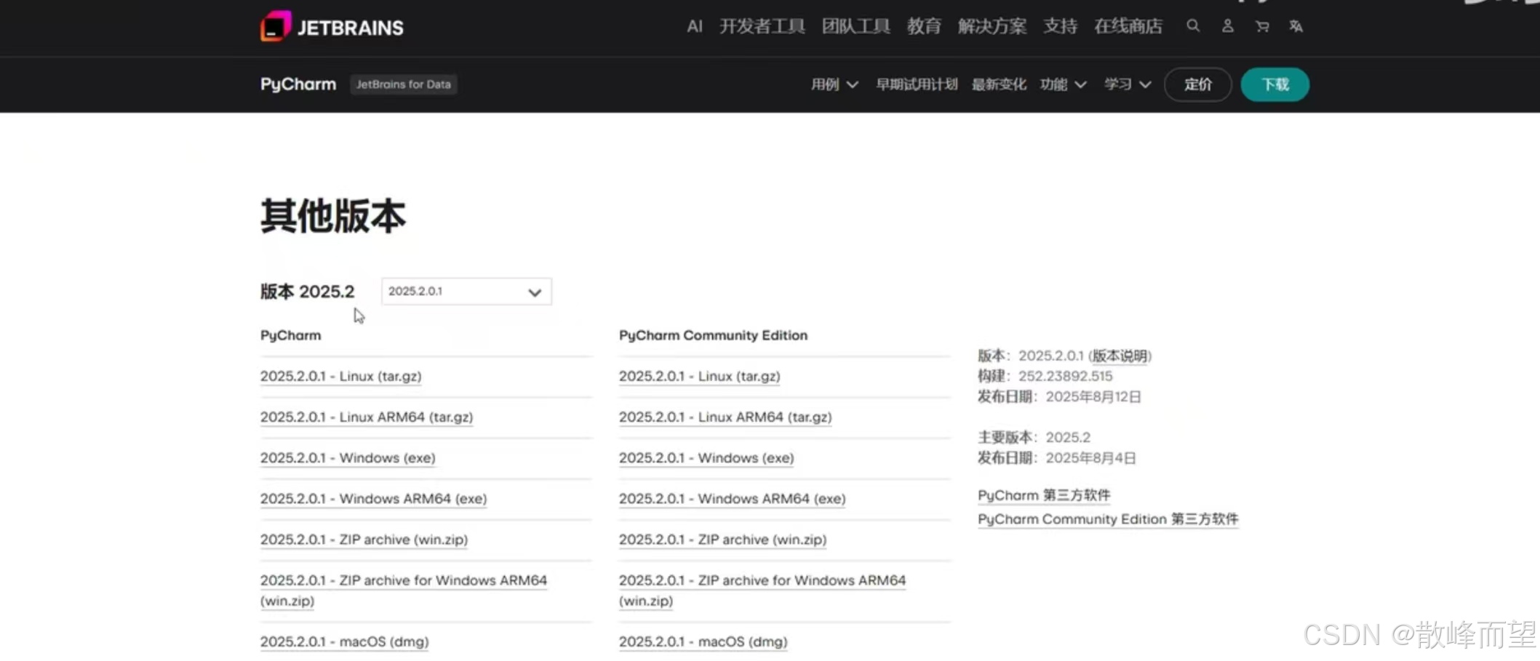Open the shopping cart icon

point(1262,26)
